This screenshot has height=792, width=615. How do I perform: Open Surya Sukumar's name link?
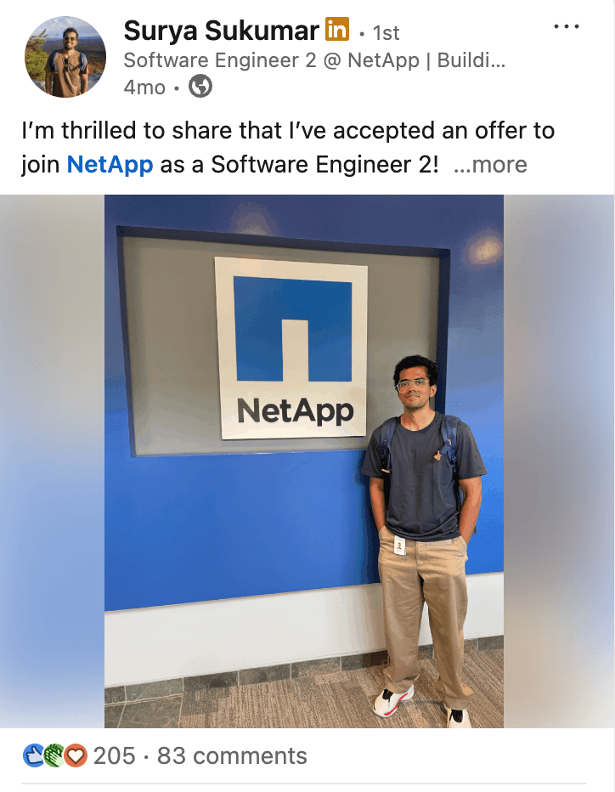(221, 31)
